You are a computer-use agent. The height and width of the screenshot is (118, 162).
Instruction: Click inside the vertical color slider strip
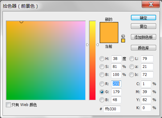(92, 61)
